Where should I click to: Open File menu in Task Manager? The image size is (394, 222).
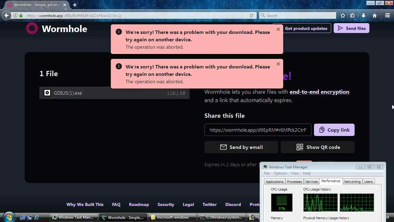click(x=267, y=173)
